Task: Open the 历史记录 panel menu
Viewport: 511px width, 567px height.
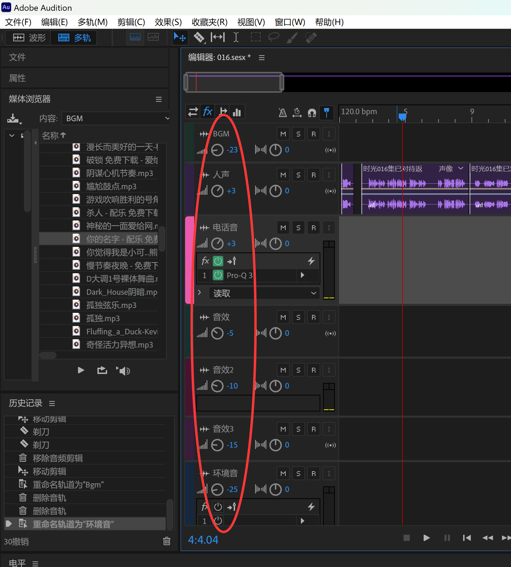Action: pyautogui.click(x=52, y=403)
